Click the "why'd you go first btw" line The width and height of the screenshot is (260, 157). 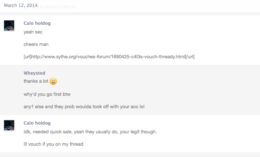(x=47, y=94)
